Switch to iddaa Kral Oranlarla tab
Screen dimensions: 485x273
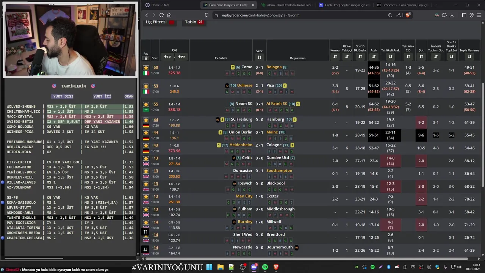tap(286, 5)
